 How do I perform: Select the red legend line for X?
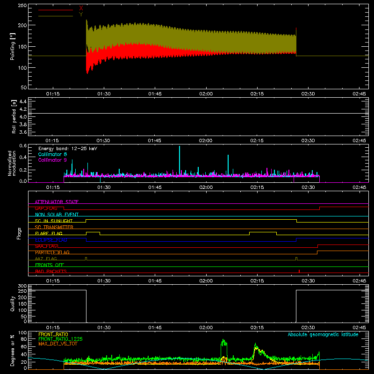click(56, 10)
